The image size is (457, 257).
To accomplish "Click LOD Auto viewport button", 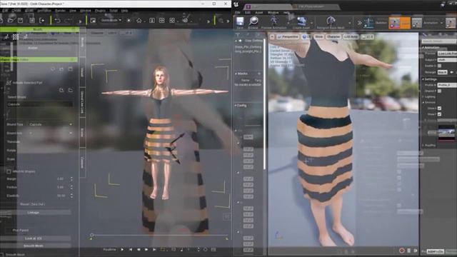I will pyautogui.click(x=351, y=36).
